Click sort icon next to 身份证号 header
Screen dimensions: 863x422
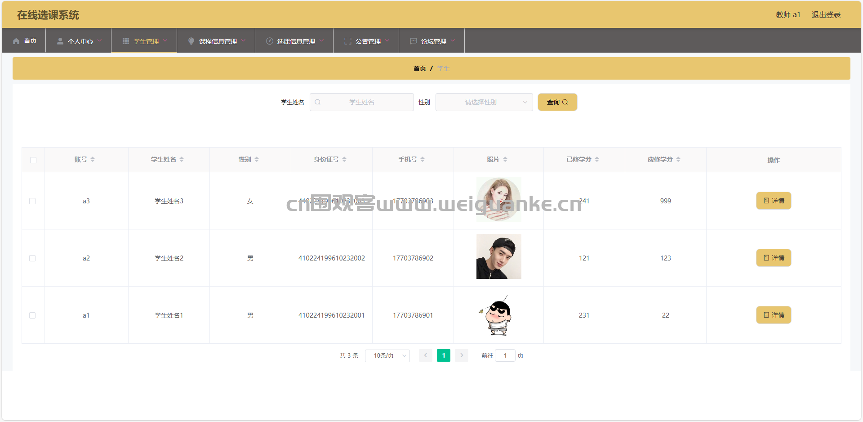coord(344,159)
